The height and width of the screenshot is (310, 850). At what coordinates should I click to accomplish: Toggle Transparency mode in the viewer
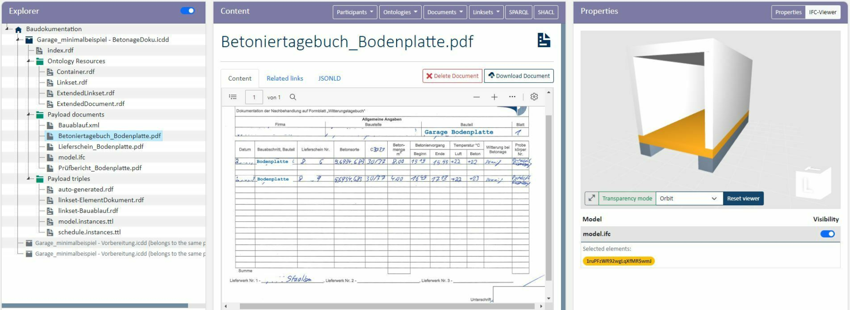(x=627, y=198)
